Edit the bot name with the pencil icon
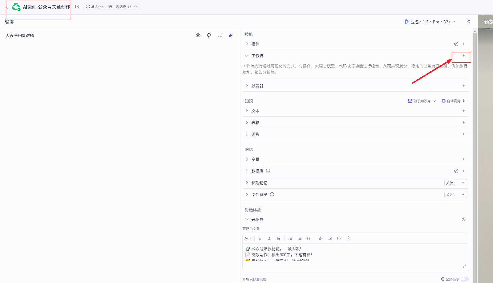The image size is (493, 283). [77, 7]
